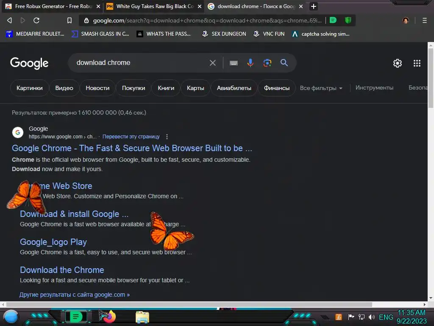Viewport: 434px width, 326px height.
Task: Open the Download the Chrome sitelink
Action: coord(62,270)
